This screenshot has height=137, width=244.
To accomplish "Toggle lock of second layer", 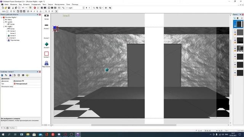I will coord(235,34).
